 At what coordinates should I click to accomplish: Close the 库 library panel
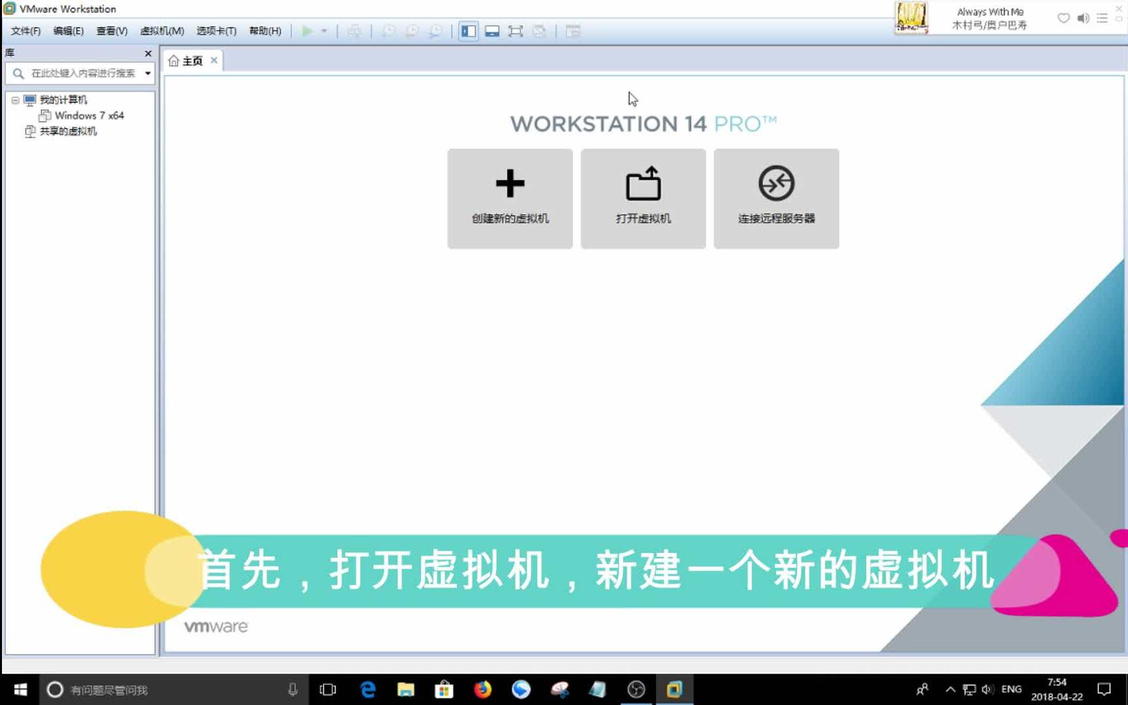coord(148,54)
